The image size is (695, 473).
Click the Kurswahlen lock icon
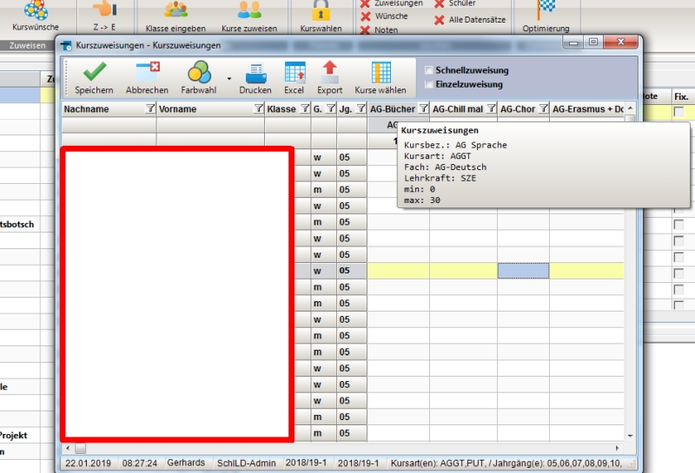click(x=321, y=10)
